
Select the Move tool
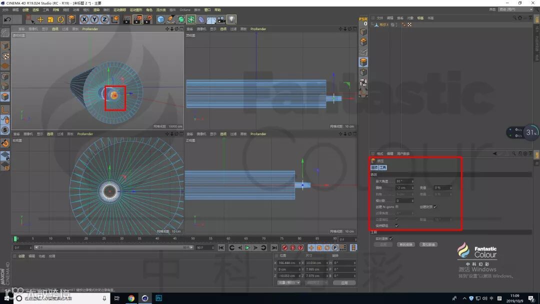click(40, 19)
